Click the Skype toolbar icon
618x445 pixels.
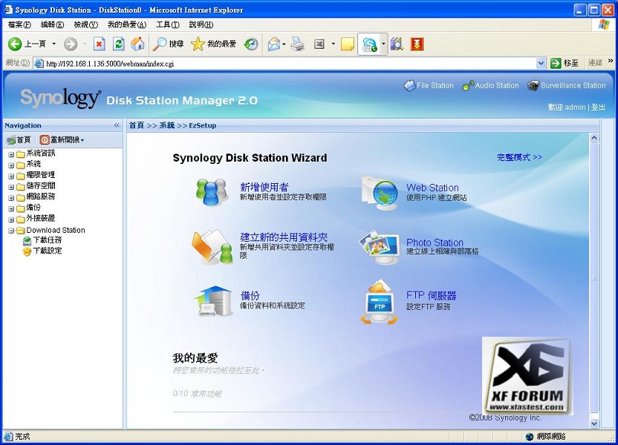pos(369,44)
